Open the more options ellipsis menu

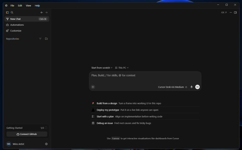click(231, 13)
